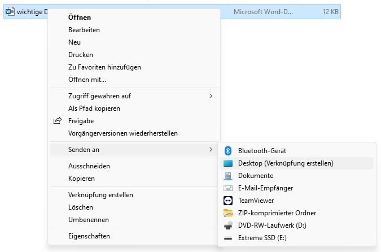Select 'Umbenennen' to rename file

pos(88,220)
